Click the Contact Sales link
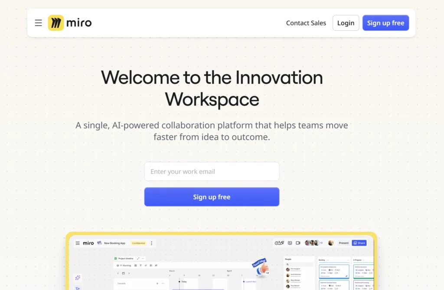Image resolution: width=444 pixels, height=290 pixels. pyautogui.click(x=306, y=23)
